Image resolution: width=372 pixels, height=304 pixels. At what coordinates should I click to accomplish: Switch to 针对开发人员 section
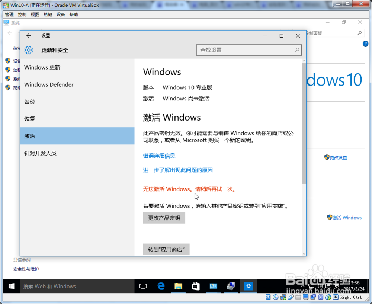[x=39, y=153]
